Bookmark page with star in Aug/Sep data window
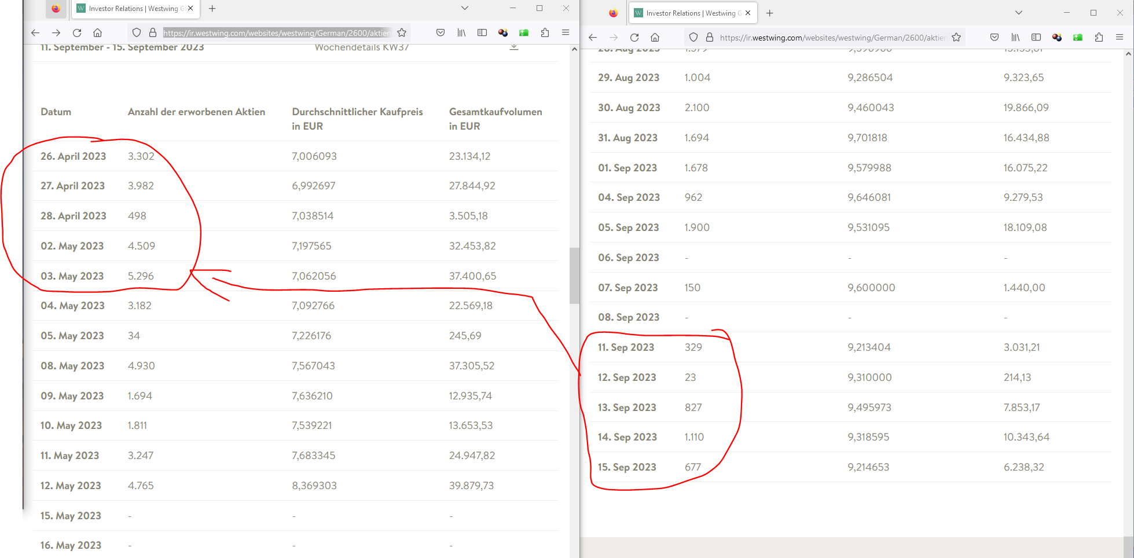 pos(956,38)
